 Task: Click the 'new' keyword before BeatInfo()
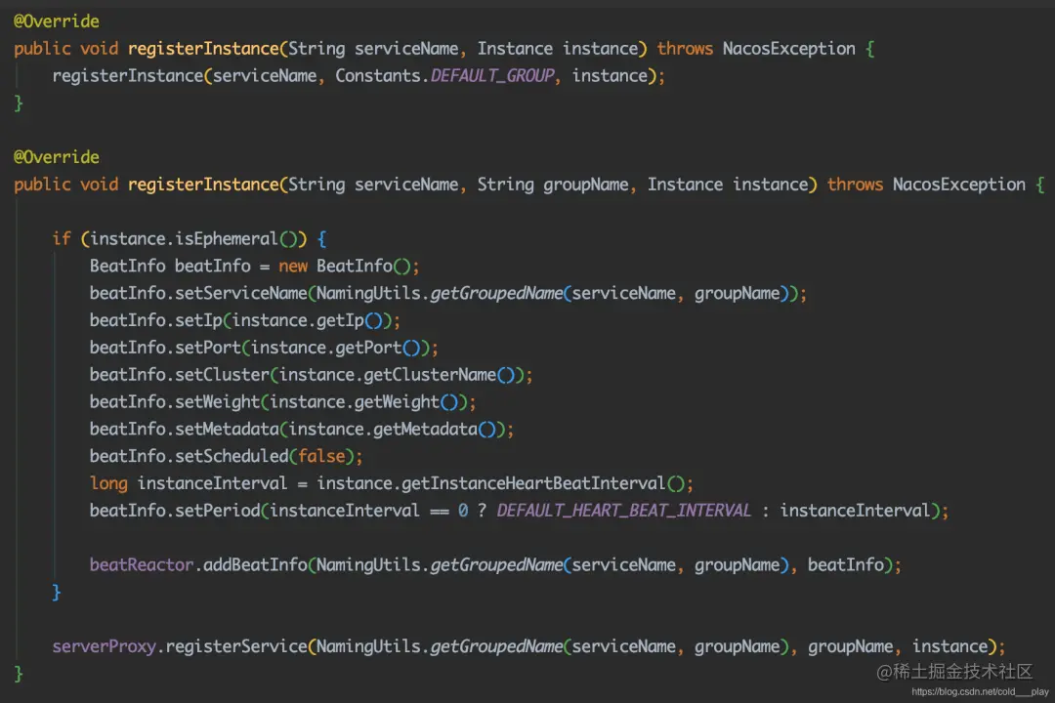[x=293, y=267]
